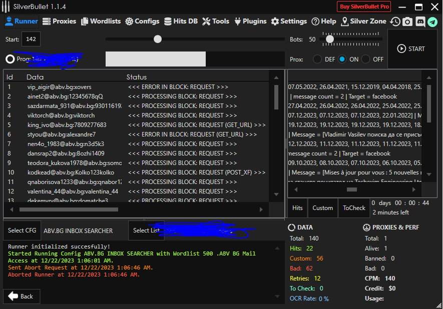Select the ON proxy radio button
Image resolution: width=443 pixels, height=309 pixels.
point(342,59)
